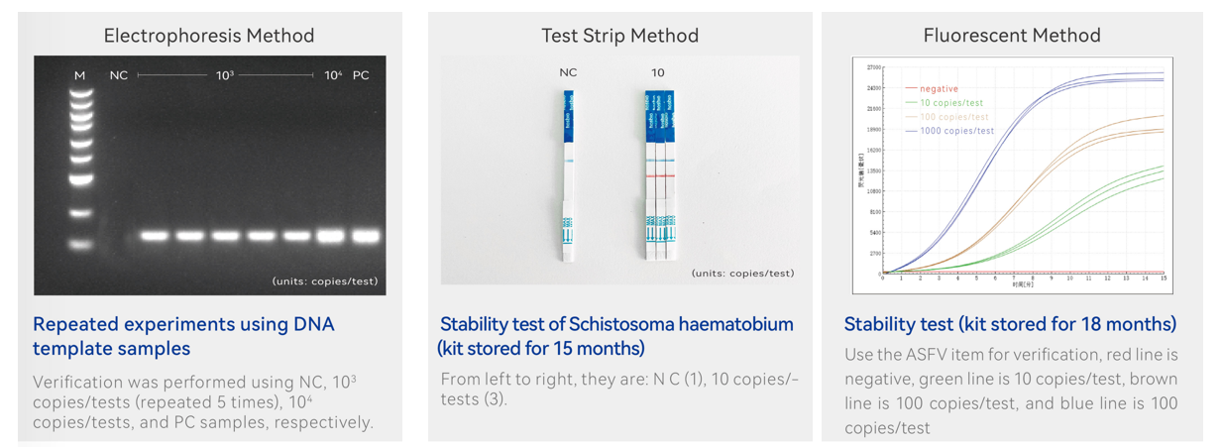Select the red negative legend entry

point(932,89)
